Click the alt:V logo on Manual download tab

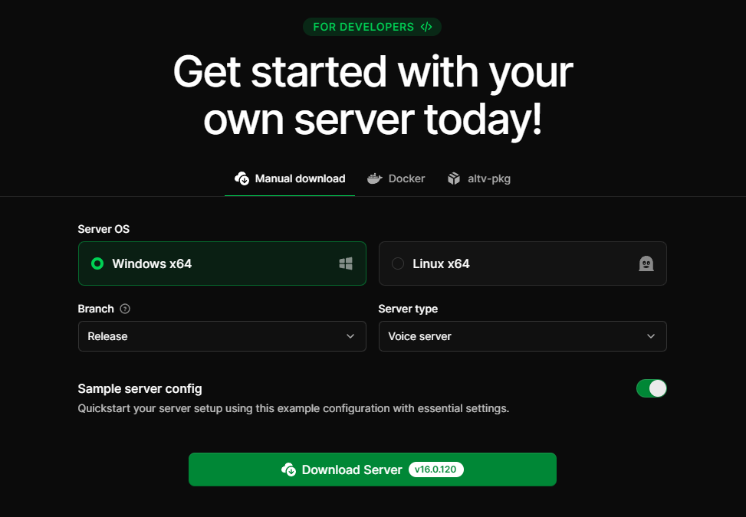point(241,178)
